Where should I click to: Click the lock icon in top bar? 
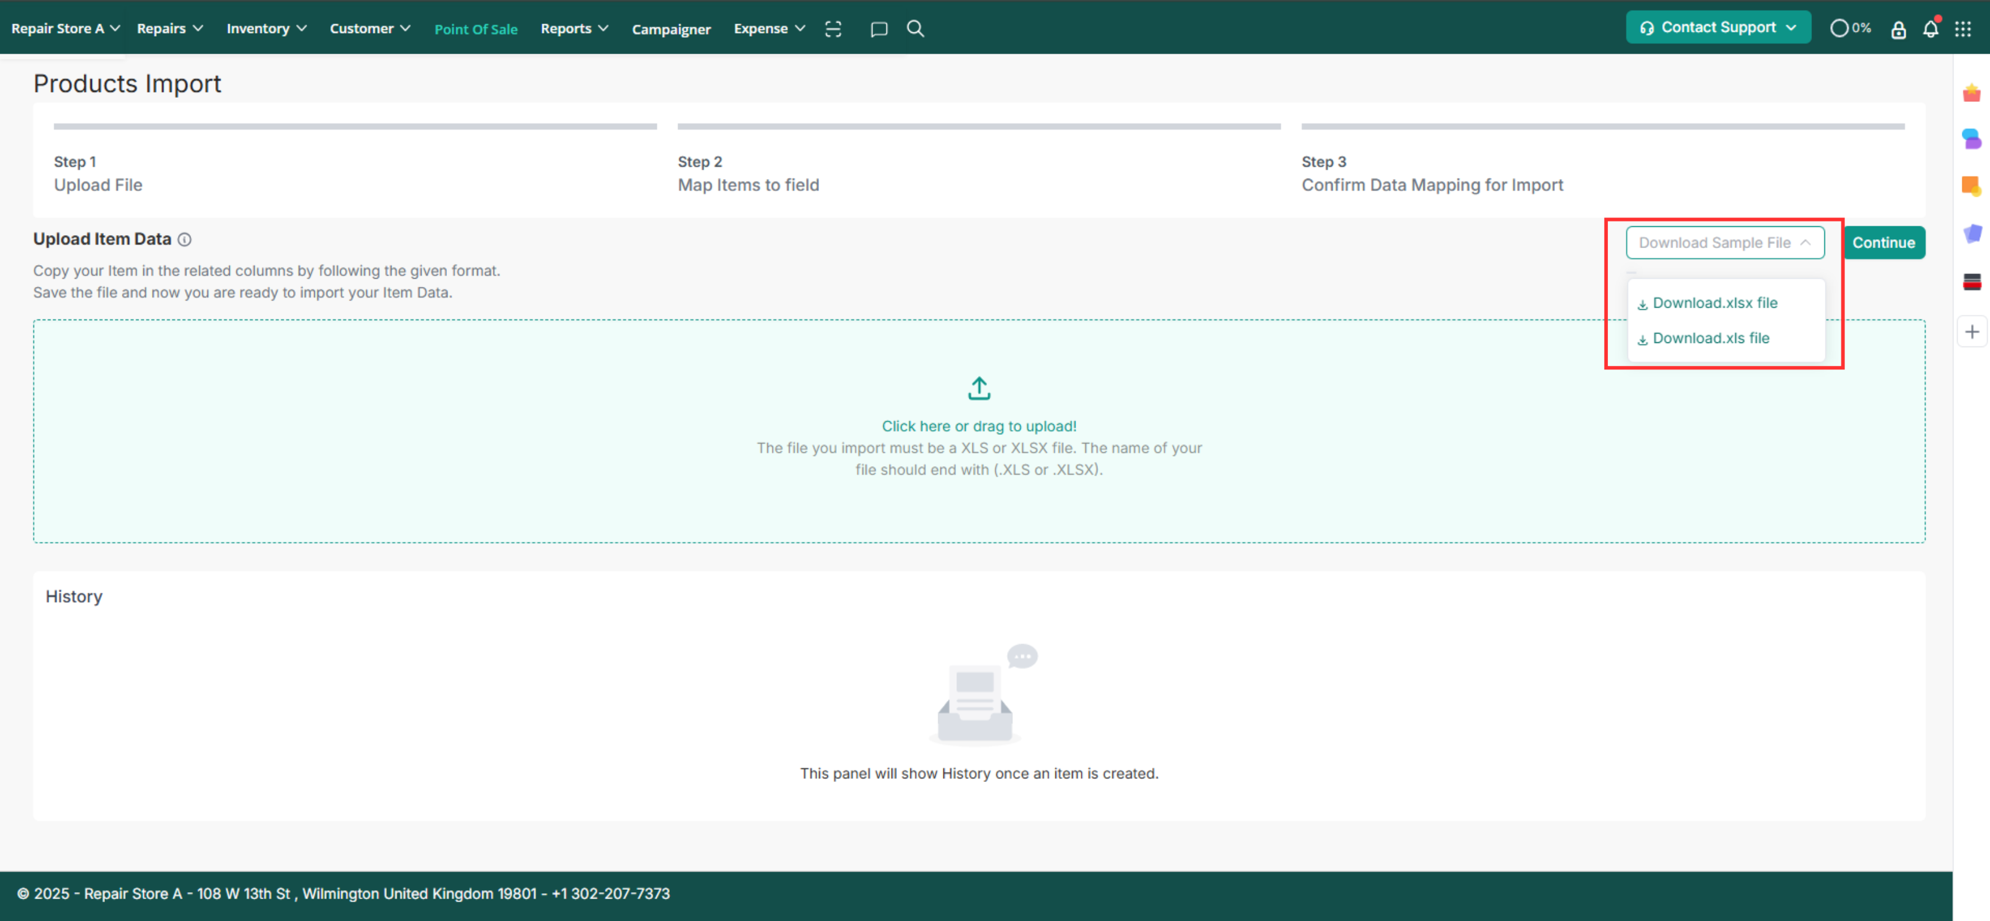pyautogui.click(x=1898, y=29)
